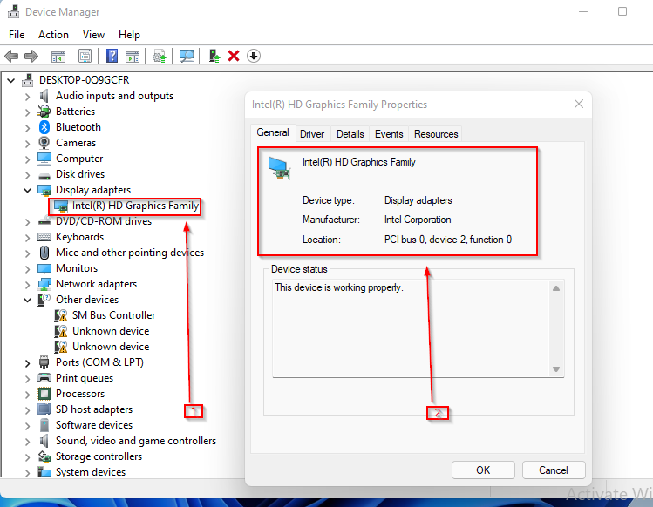Expand the Computer category arrow
This screenshot has width=653, height=507.
tap(28, 159)
